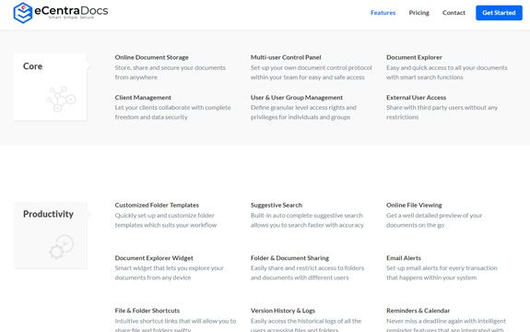Click the Client Management heading
Image resolution: width=530 pixels, height=332 pixels.
click(x=143, y=98)
